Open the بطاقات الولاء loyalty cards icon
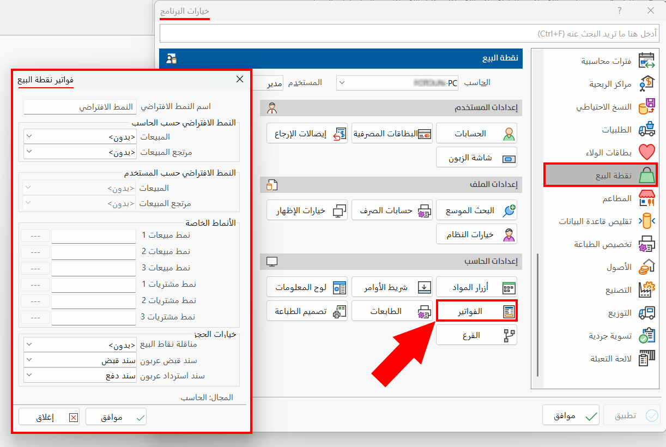 [x=647, y=152]
